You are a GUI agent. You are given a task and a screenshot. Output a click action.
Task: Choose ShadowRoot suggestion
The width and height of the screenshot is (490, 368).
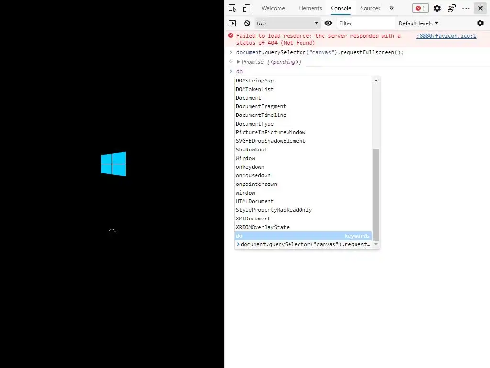coord(303,149)
